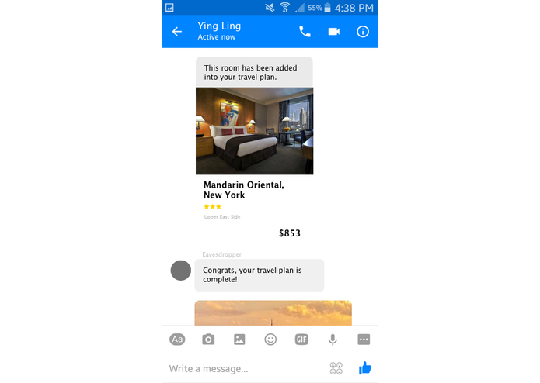Open the more options ellipsis icon
The height and width of the screenshot is (383, 540).
point(364,340)
